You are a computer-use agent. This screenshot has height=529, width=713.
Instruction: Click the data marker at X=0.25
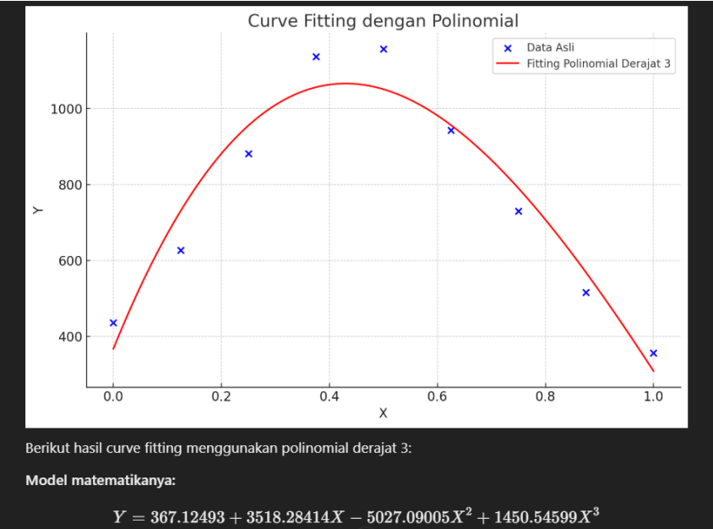click(248, 154)
